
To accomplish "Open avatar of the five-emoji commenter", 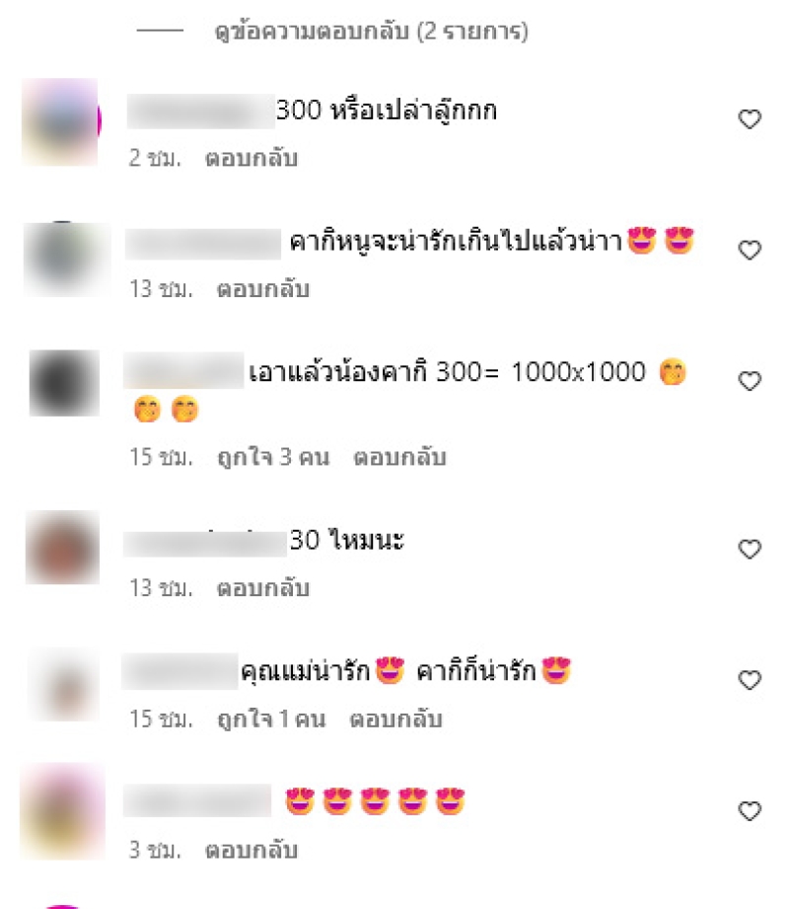I will click(62, 811).
